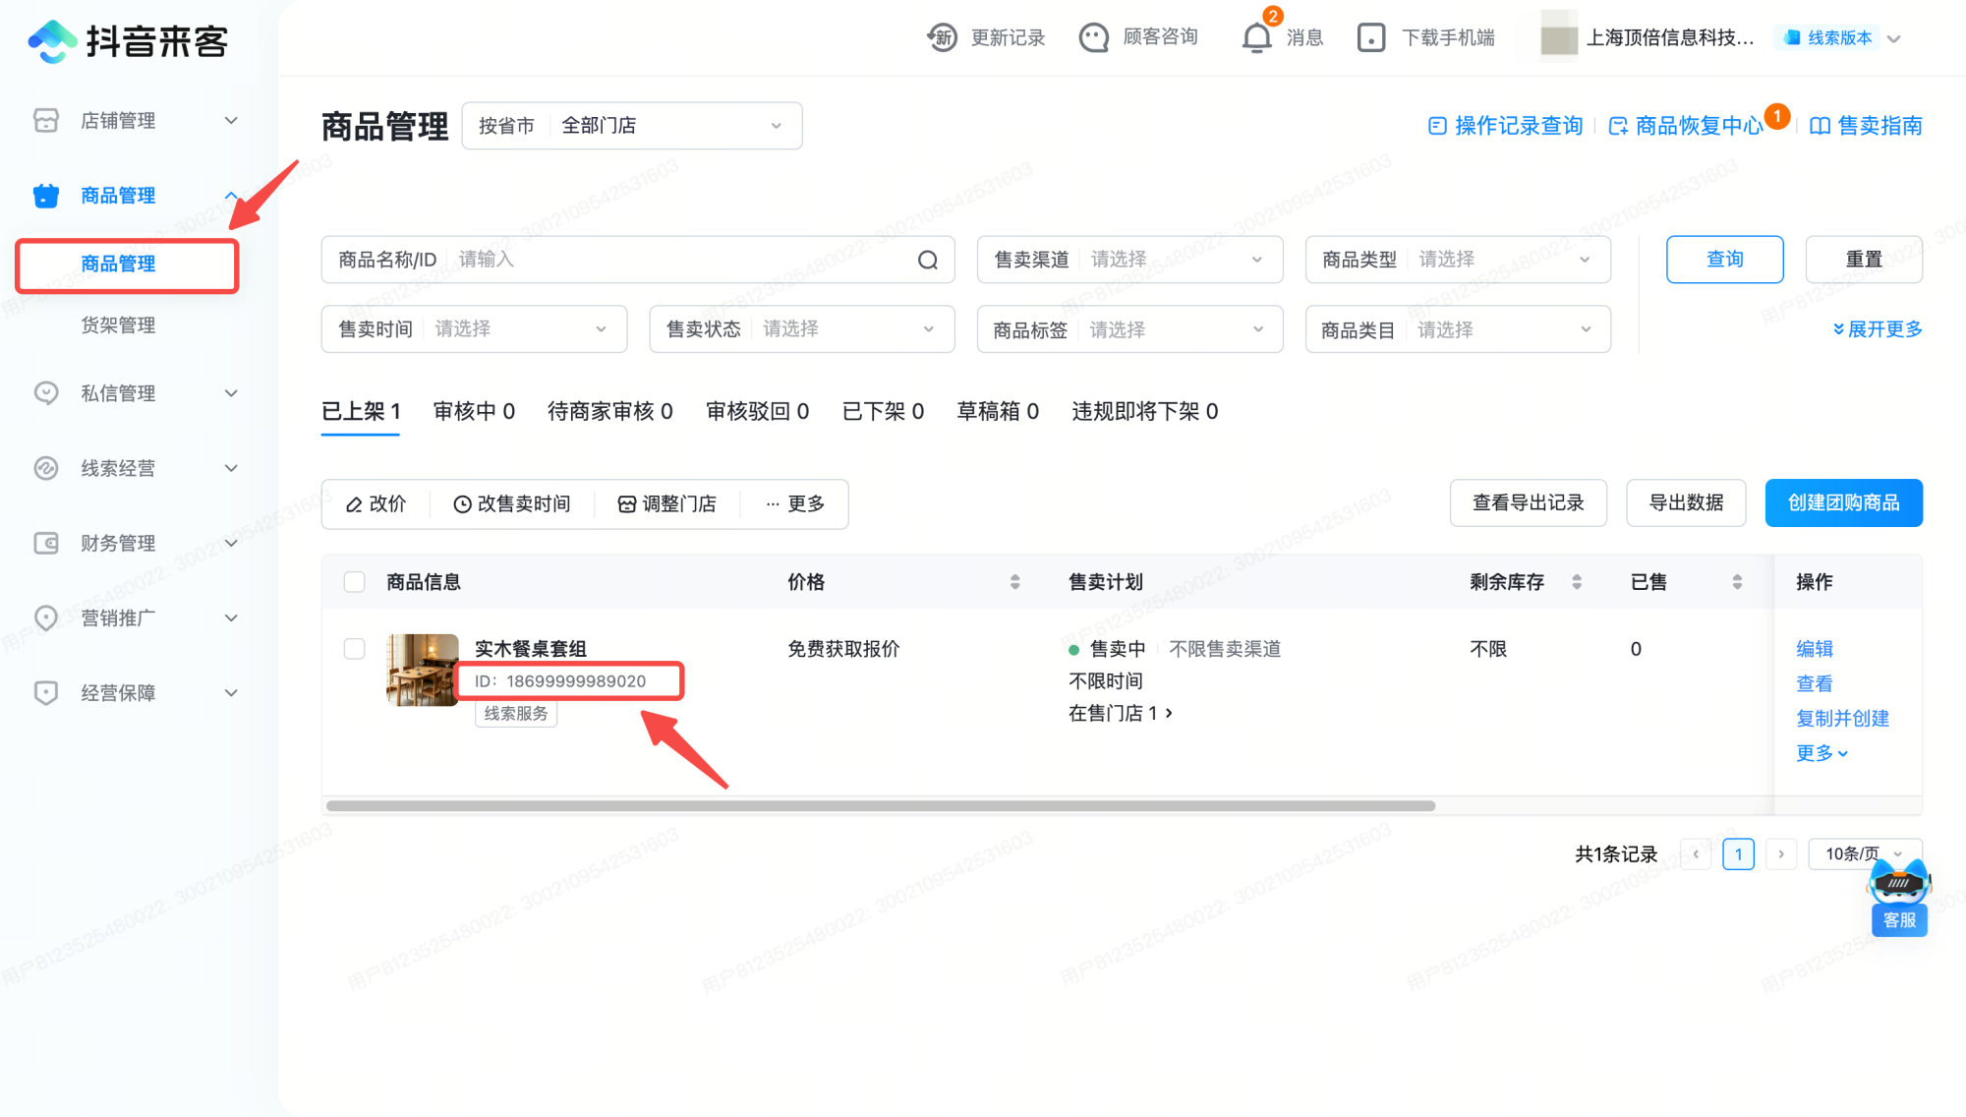This screenshot has width=1966, height=1117.
Task: Click the 在售门店 1 arrow
Action: [1169, 713]
